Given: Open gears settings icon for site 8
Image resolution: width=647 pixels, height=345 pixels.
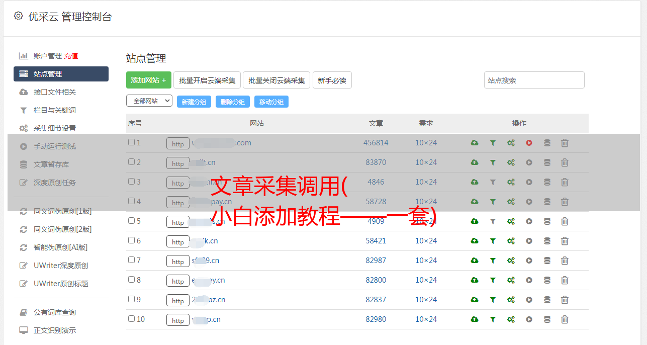Looking at the screenshot, I should [x=511, y=280].
